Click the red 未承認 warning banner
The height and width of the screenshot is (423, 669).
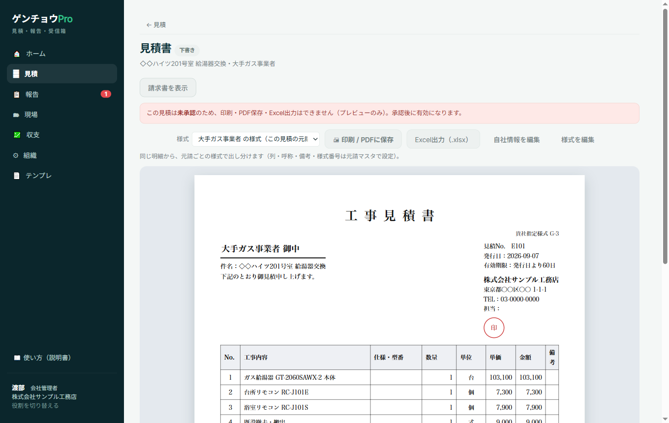click(x=390, y=113)
